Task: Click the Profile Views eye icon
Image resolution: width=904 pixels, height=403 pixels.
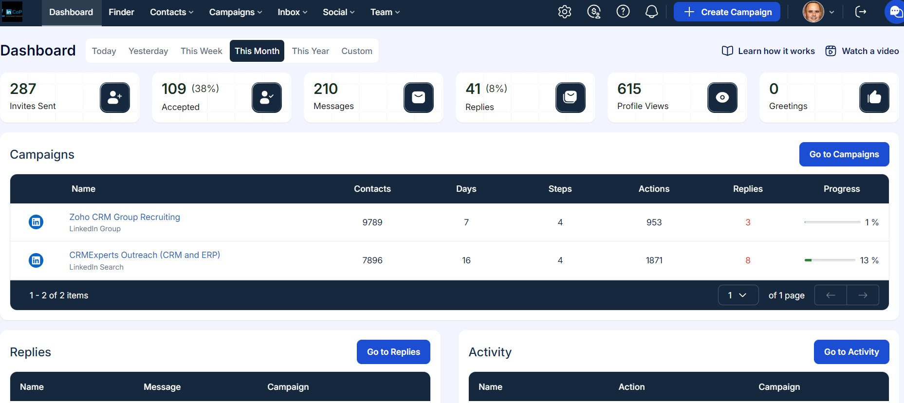Action: click(x=722, y=97)
